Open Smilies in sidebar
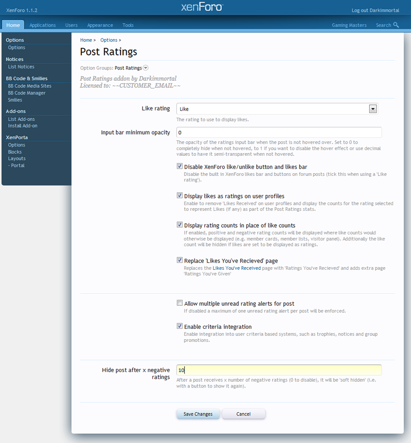This screenshot has height=443, width=411. [x=15, y=100]
